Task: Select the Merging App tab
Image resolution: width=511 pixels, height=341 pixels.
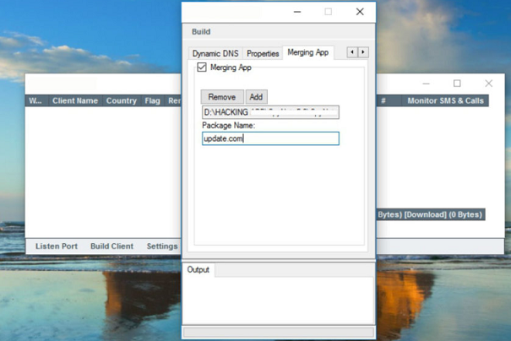Action: (308, 52)
